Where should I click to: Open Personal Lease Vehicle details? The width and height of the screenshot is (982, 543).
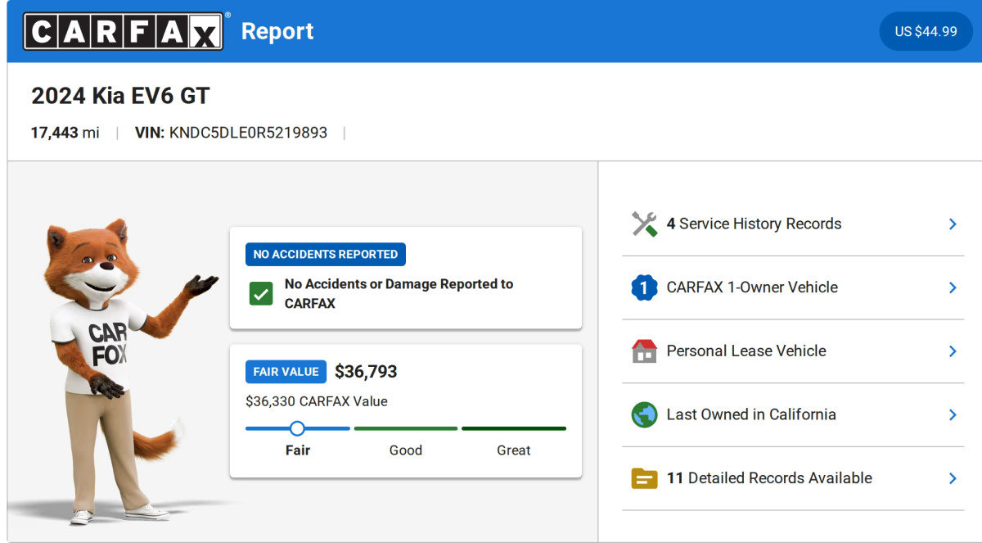tap(793, 351)
